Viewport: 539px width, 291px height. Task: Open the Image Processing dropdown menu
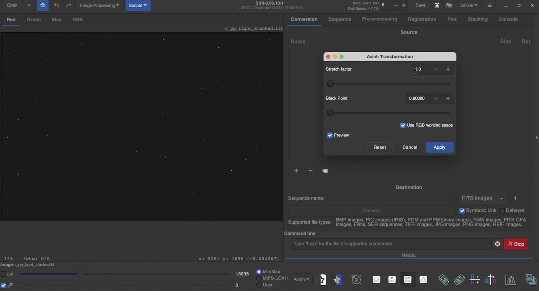(x=100, y=5)
